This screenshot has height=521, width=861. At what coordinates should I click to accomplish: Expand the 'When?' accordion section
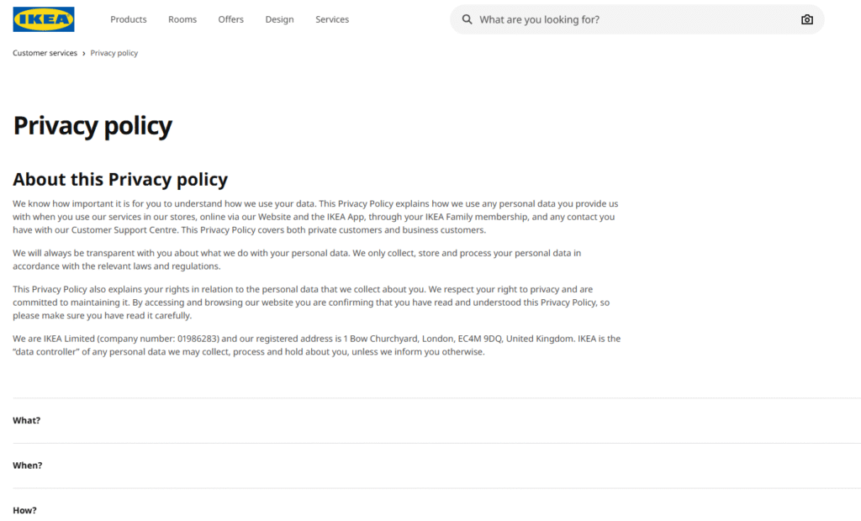[x=28, y=466]
